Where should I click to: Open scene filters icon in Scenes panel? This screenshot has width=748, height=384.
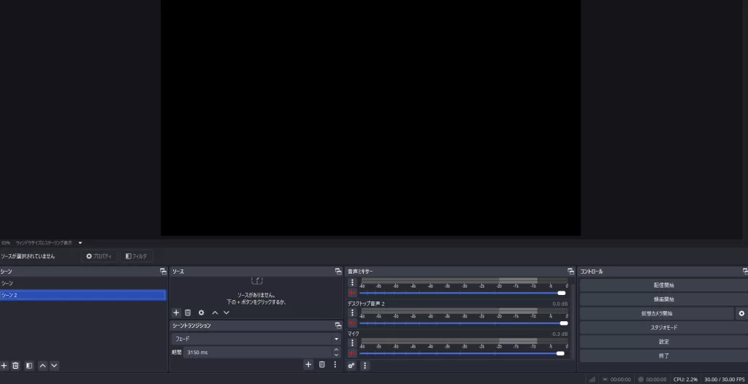tap(29, 365)
